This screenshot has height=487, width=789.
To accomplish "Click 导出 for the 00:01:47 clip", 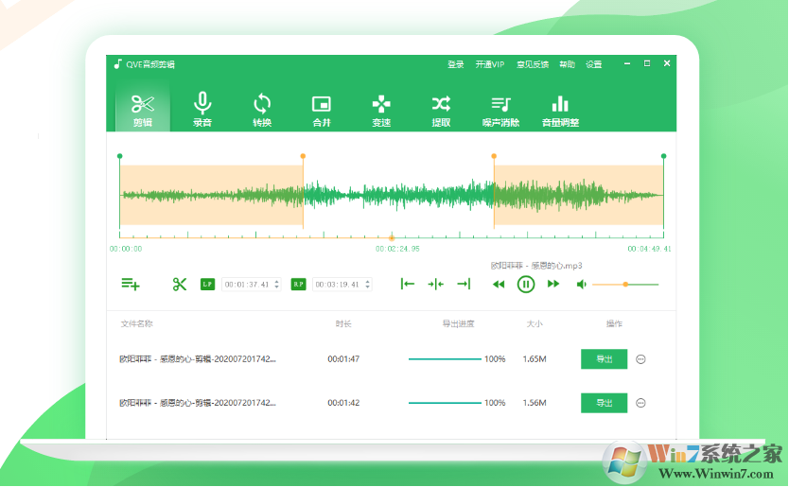I will coord(604,359).
